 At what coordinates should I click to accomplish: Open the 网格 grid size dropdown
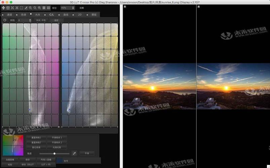coord(25,20)
